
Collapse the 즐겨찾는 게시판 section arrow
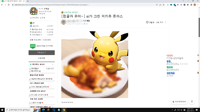click(x=52, y=64)
